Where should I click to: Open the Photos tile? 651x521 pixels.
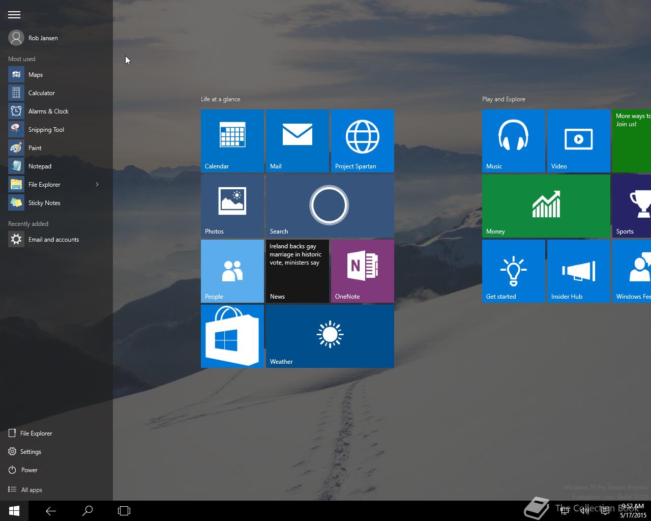[x=232, y=206]
